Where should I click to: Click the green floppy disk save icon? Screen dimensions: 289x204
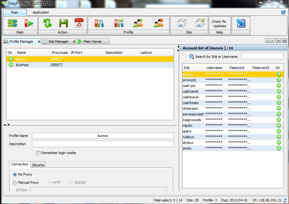click(x=63, y=23)
